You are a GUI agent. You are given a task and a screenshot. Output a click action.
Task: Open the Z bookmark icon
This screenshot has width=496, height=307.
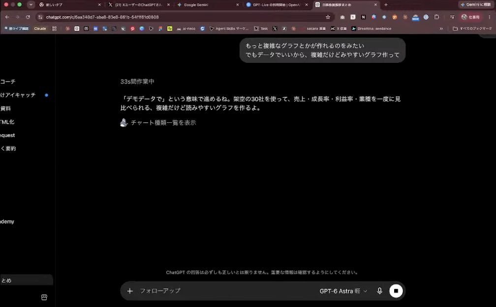point(284,28)
